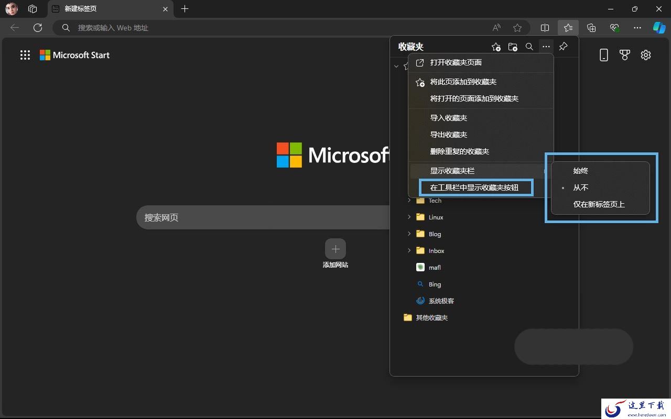This screenshot has width=671, height=419.
Task: Click the add favorite icon in favorites panel
Action: point(496,47)
